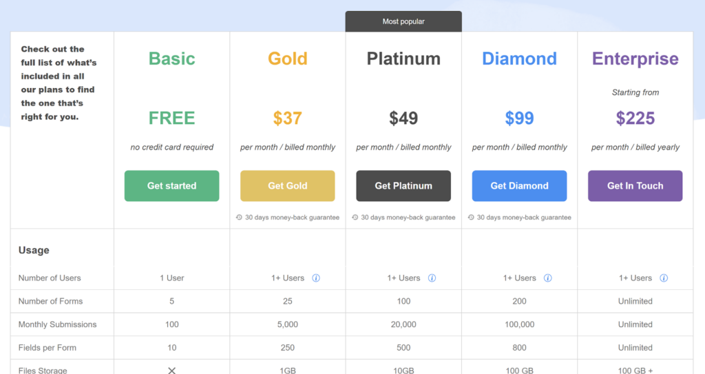Choose the Get Gold button

tap(288, 186)
